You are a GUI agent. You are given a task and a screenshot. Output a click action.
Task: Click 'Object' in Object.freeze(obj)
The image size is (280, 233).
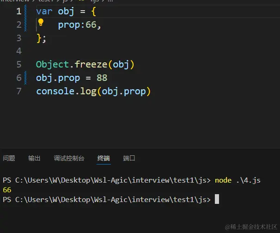click(52, 64)
